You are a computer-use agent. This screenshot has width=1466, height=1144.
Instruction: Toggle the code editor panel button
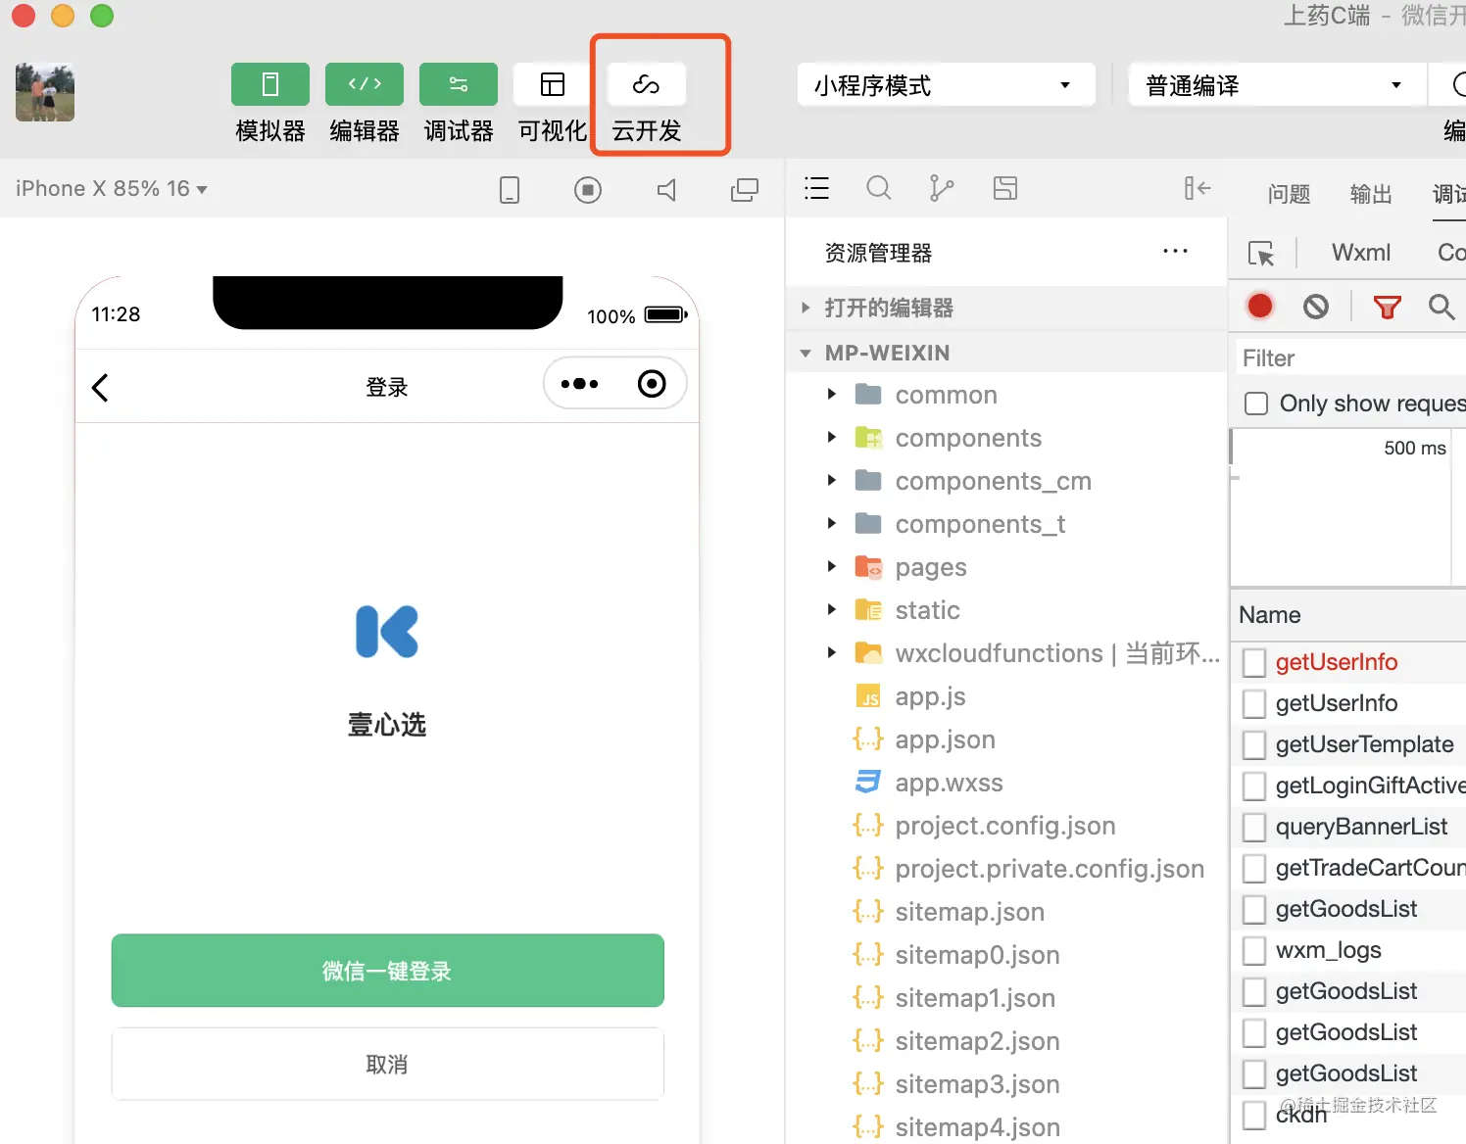pos(365,84)
